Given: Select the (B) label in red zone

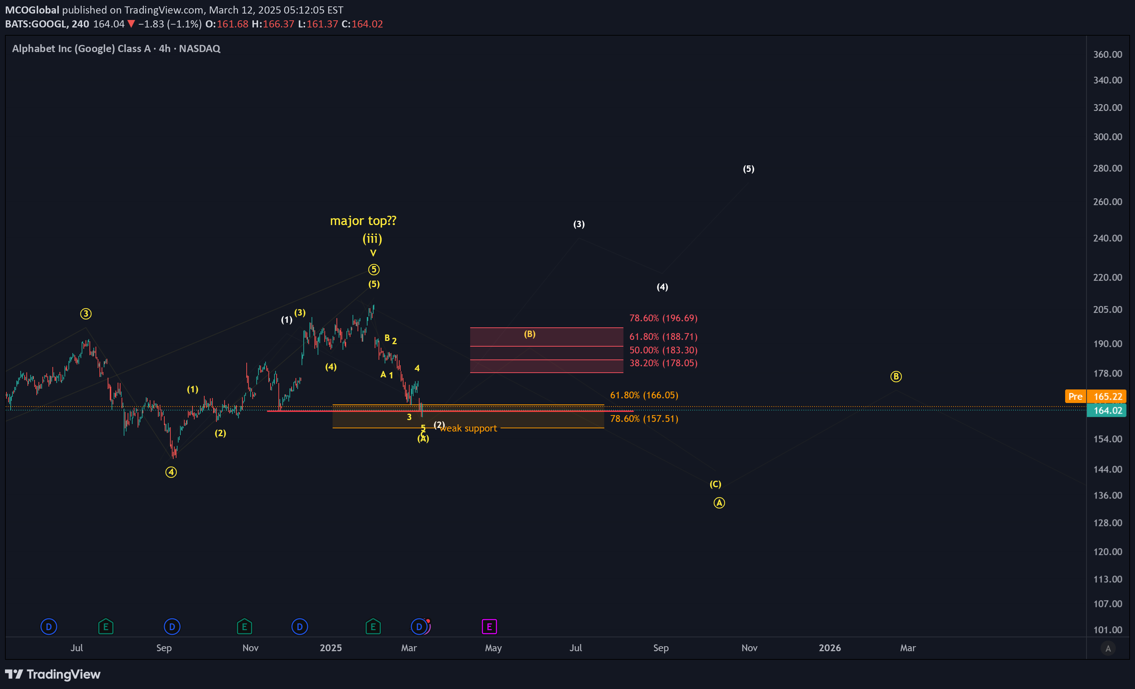Looking at the screenshot, I should tap(530, 334).
